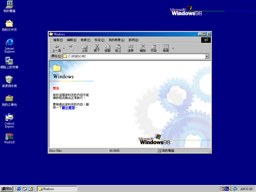This screenshot has width=256, height=192.
Task: Click the Windows taskbar window button
Action: pos(57,189)
